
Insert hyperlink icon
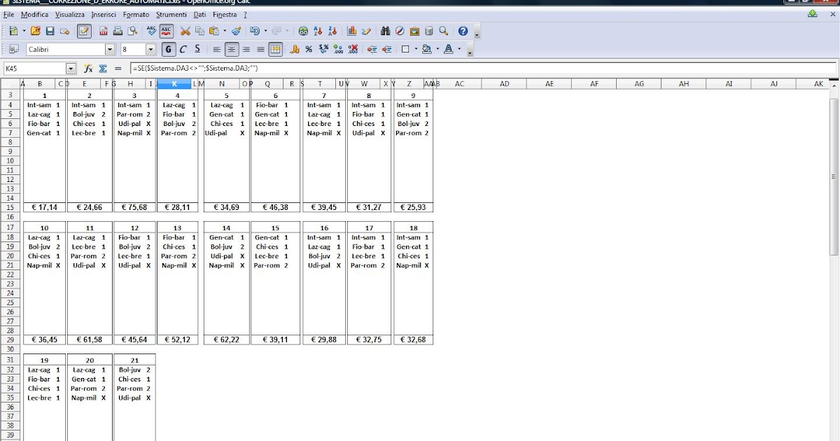(x=303, y=31)
